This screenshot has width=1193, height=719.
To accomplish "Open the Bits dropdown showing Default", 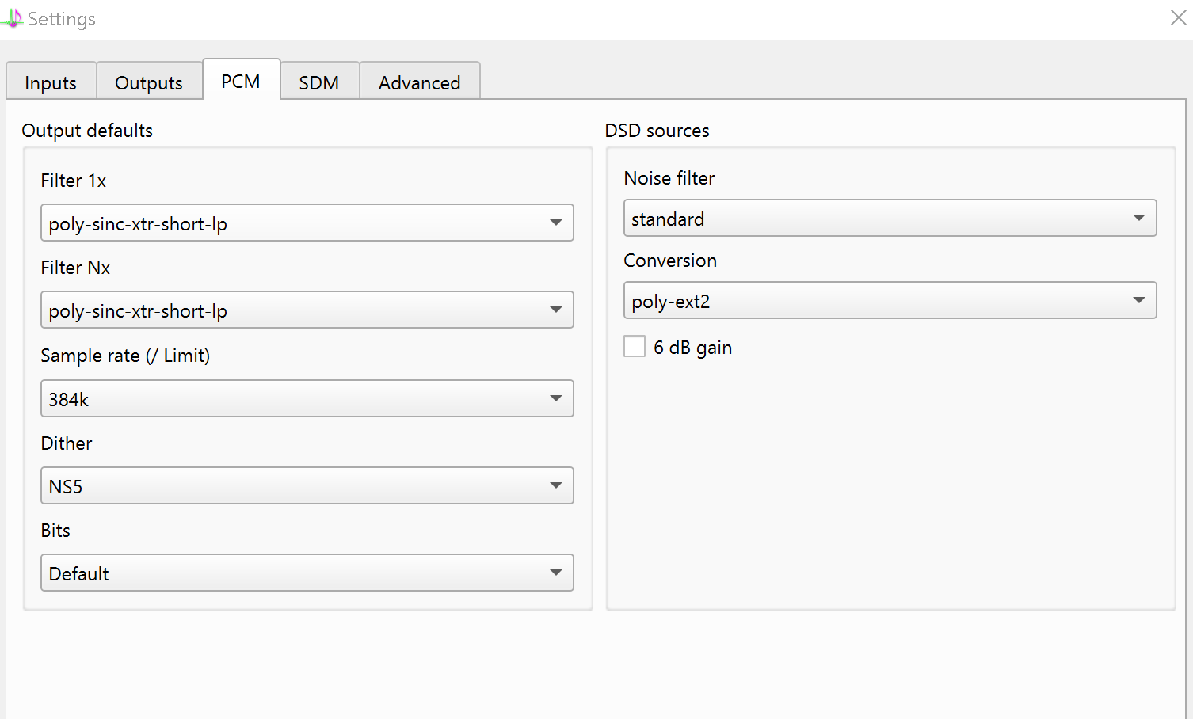I will click(307, 573).
